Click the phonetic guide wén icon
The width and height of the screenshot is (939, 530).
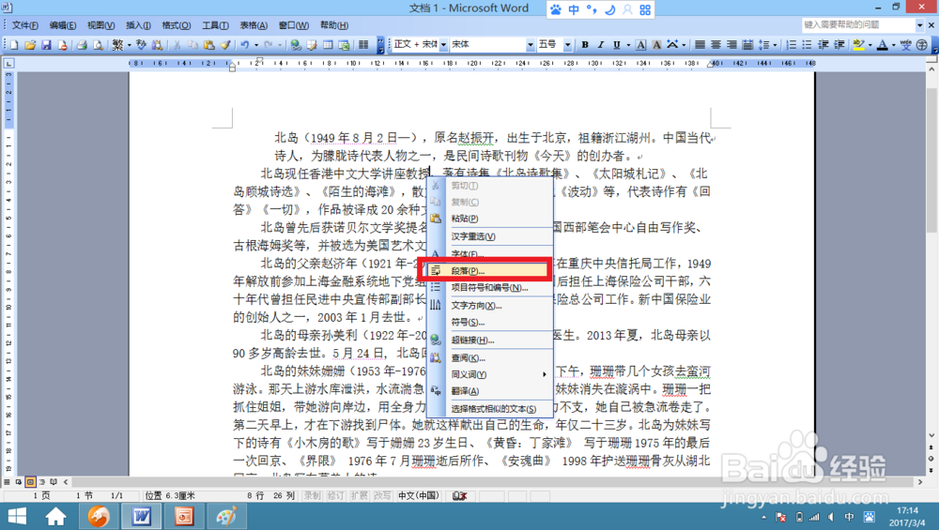(905, 45)
